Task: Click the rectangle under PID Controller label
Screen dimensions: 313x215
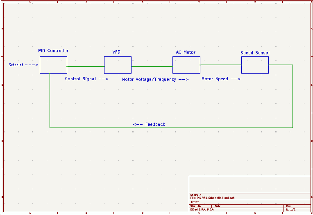Action: pos(53,65)
